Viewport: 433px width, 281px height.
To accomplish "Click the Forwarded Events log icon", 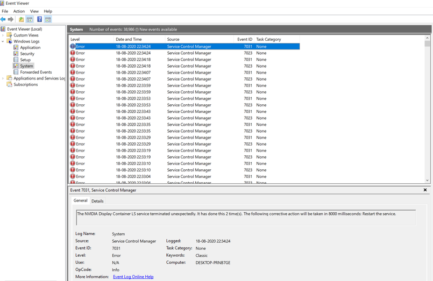I will 16,72.
